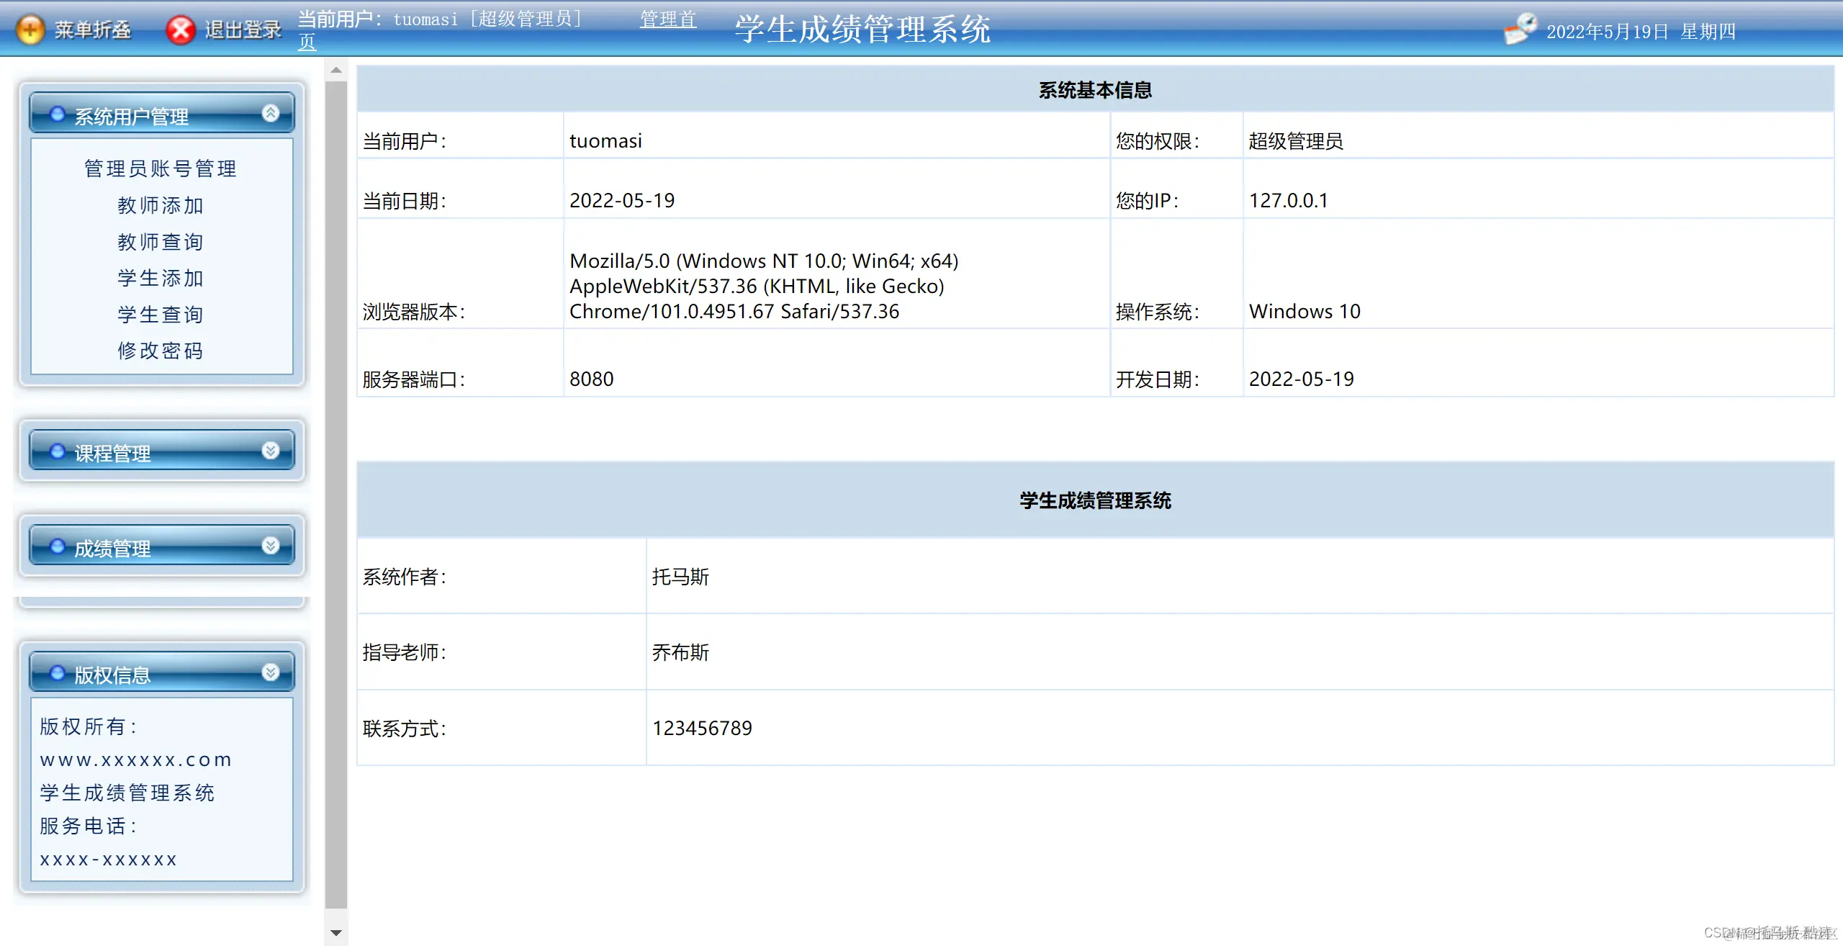Click the red X logout icon
This screenshot has height=946, width=1843.
click(181, 30)
